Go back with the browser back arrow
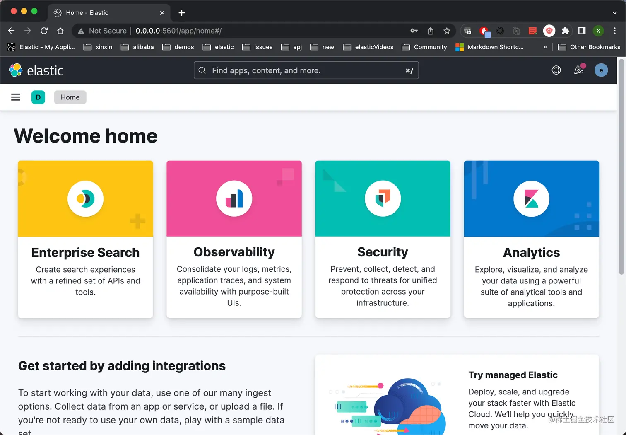This screenshot has width=626, height=435. [11, 31]
